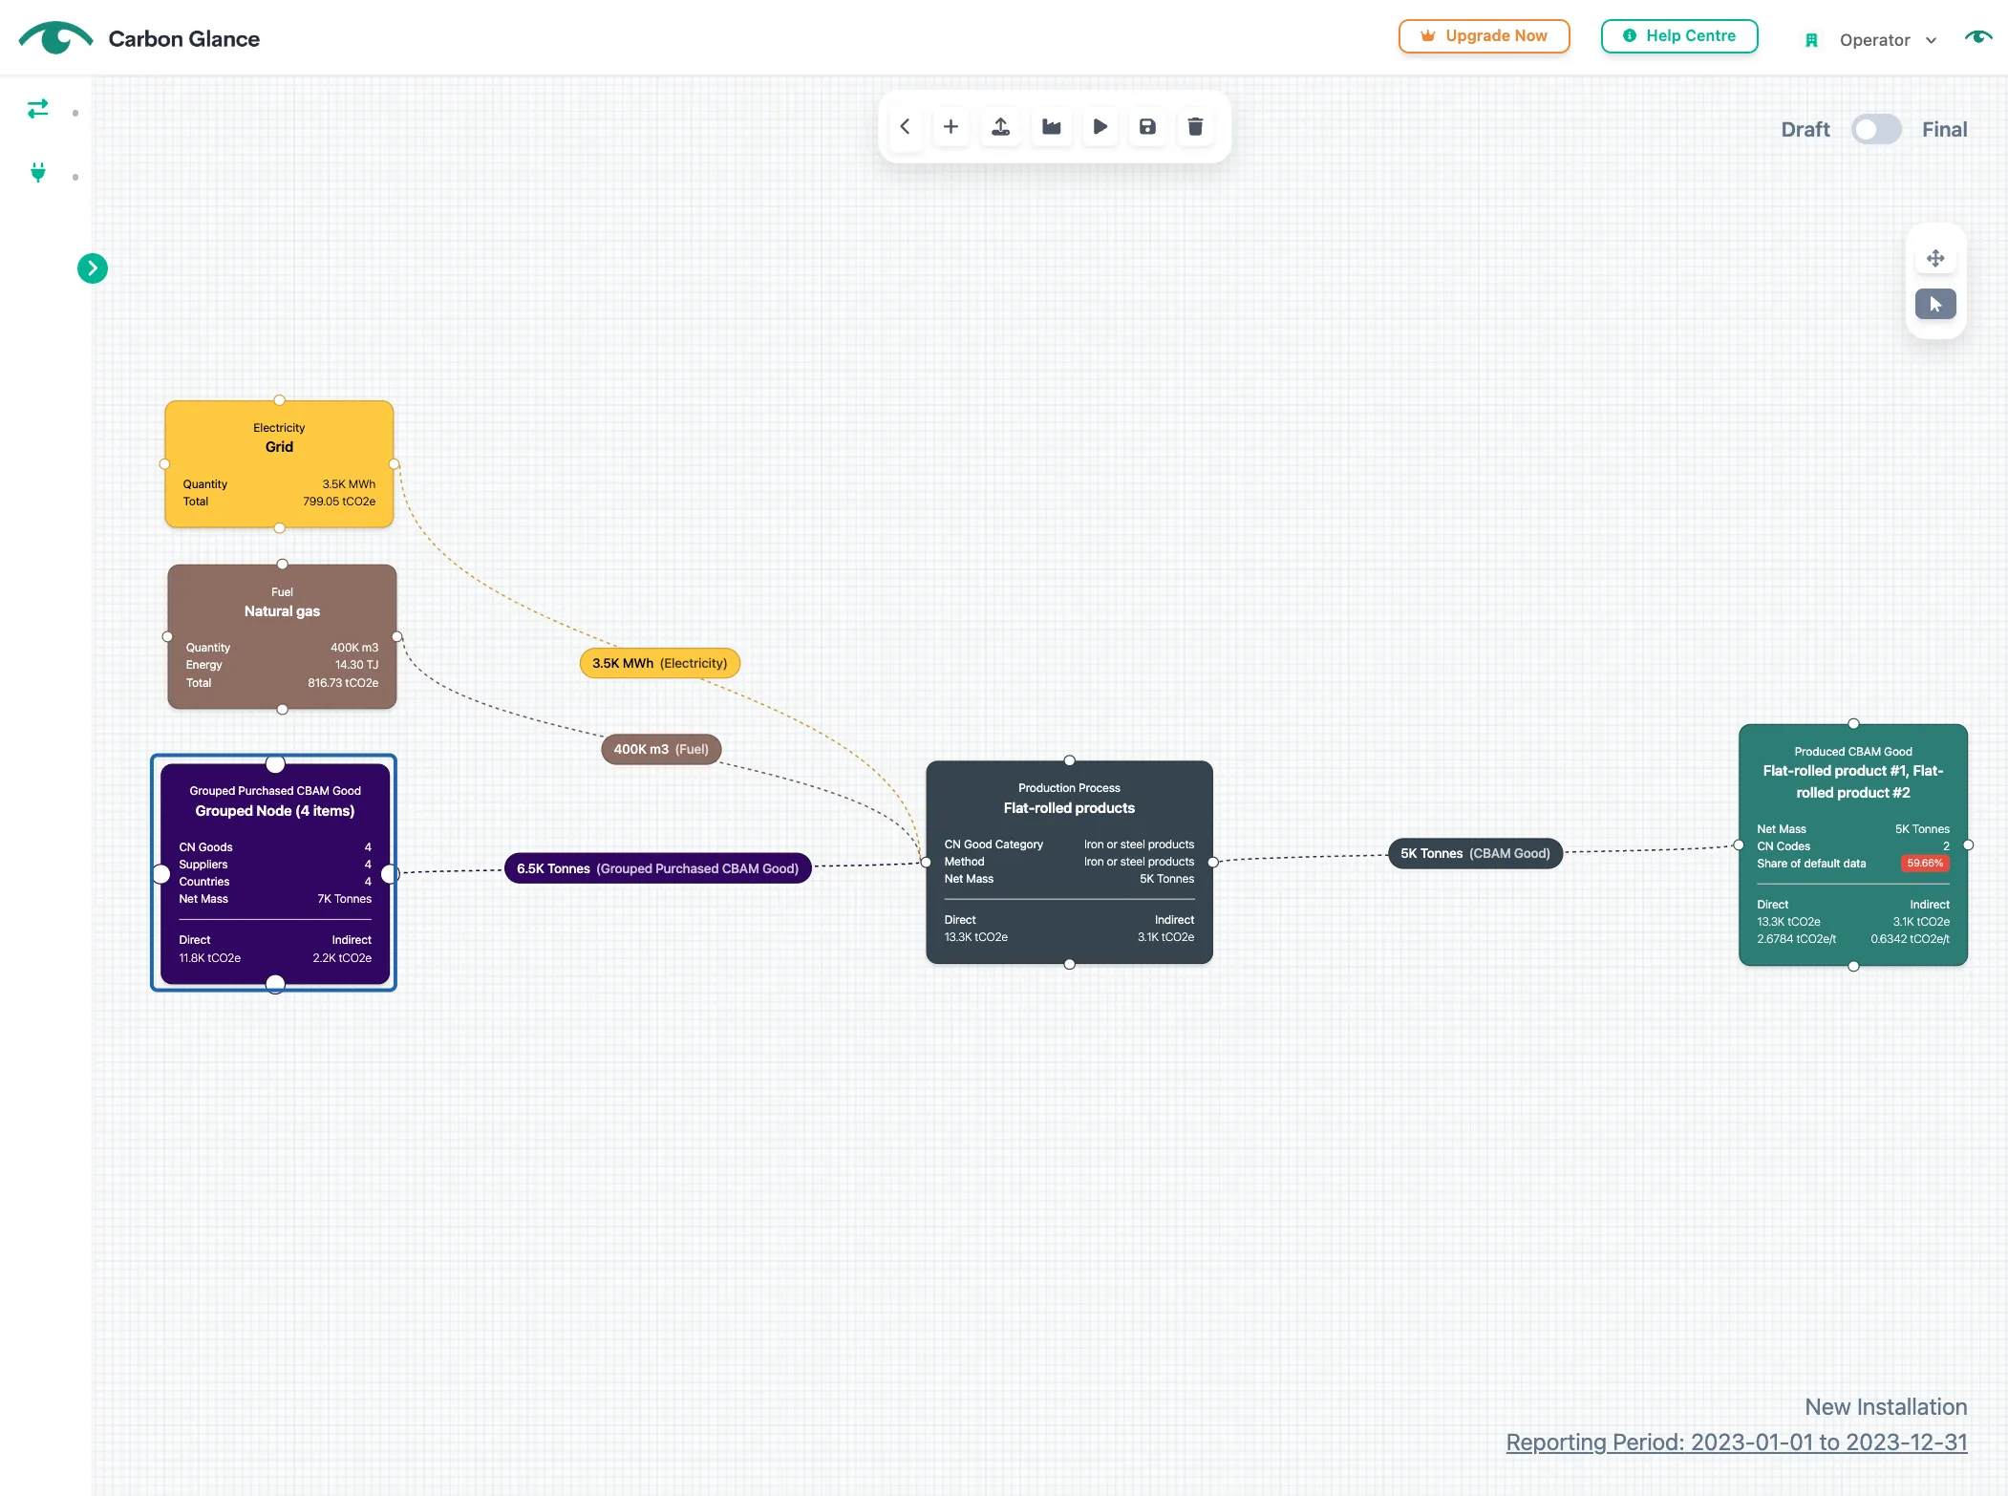Image resolution: width=2008 pixels, height=1496 pixels.
Task: Click the 3.5K MWh (Electricity) edge label
Action: [x=660, y=663]
